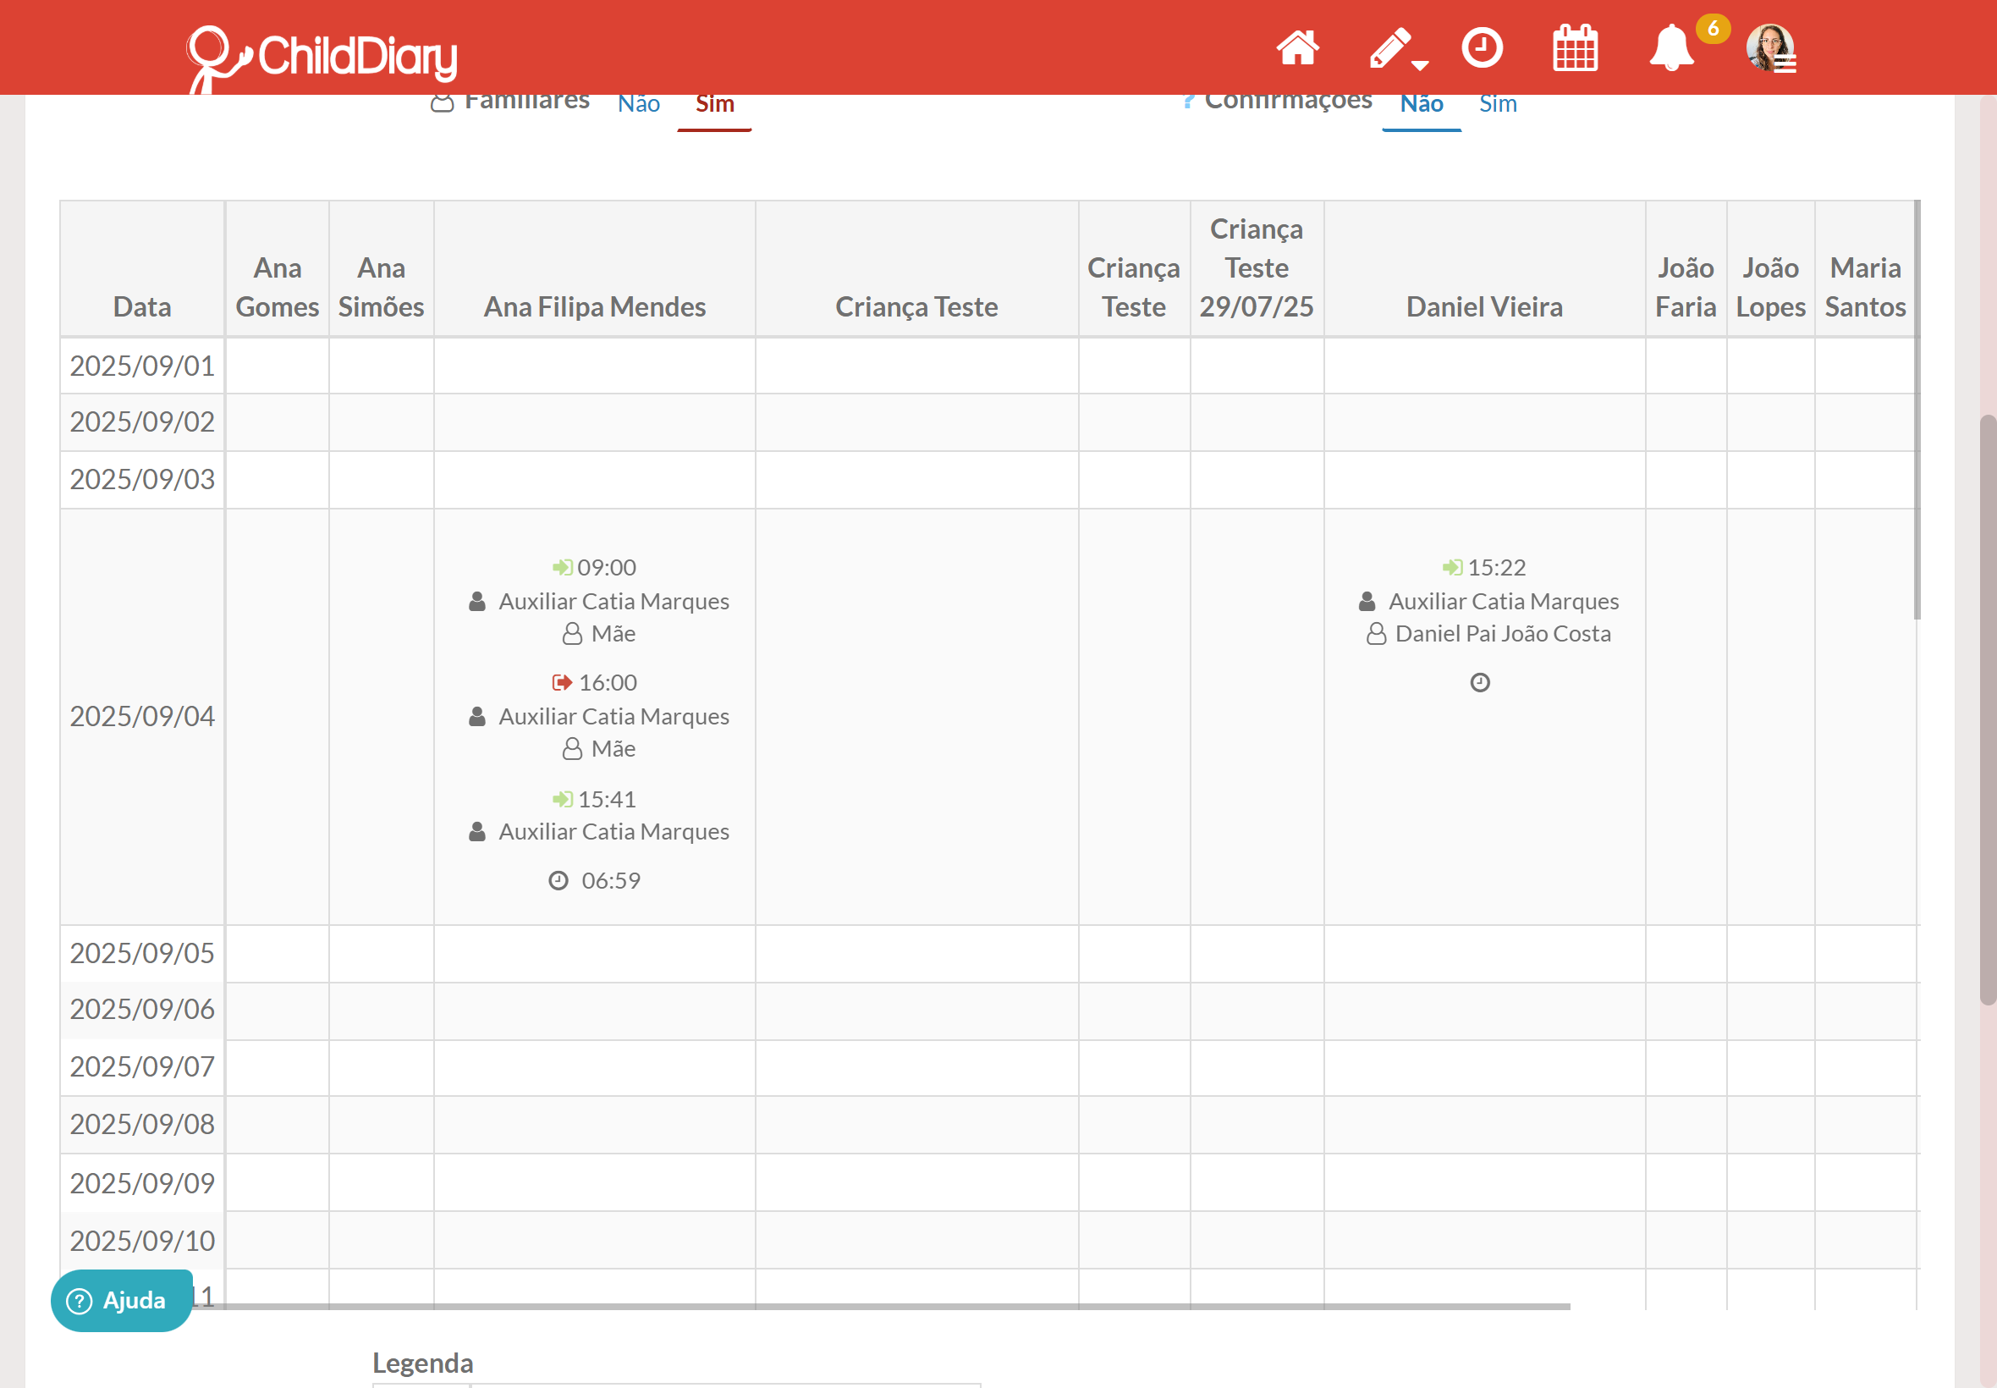
Task: Click the page vertical scrollbar
Action: [1987, 708]
